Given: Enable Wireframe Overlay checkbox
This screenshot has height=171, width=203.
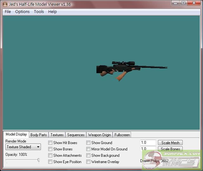Looking at the screenshot, I should [88, 162].
